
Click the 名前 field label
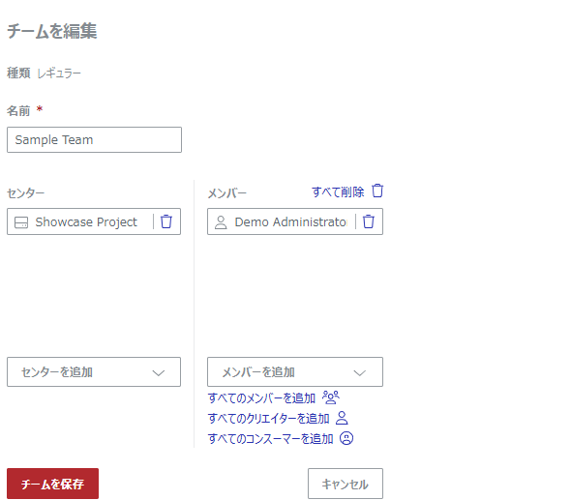[18, 110]
